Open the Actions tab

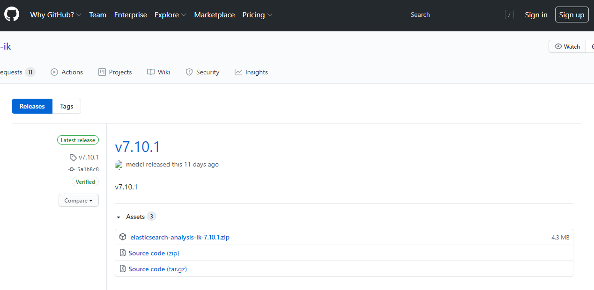[67, 72]
